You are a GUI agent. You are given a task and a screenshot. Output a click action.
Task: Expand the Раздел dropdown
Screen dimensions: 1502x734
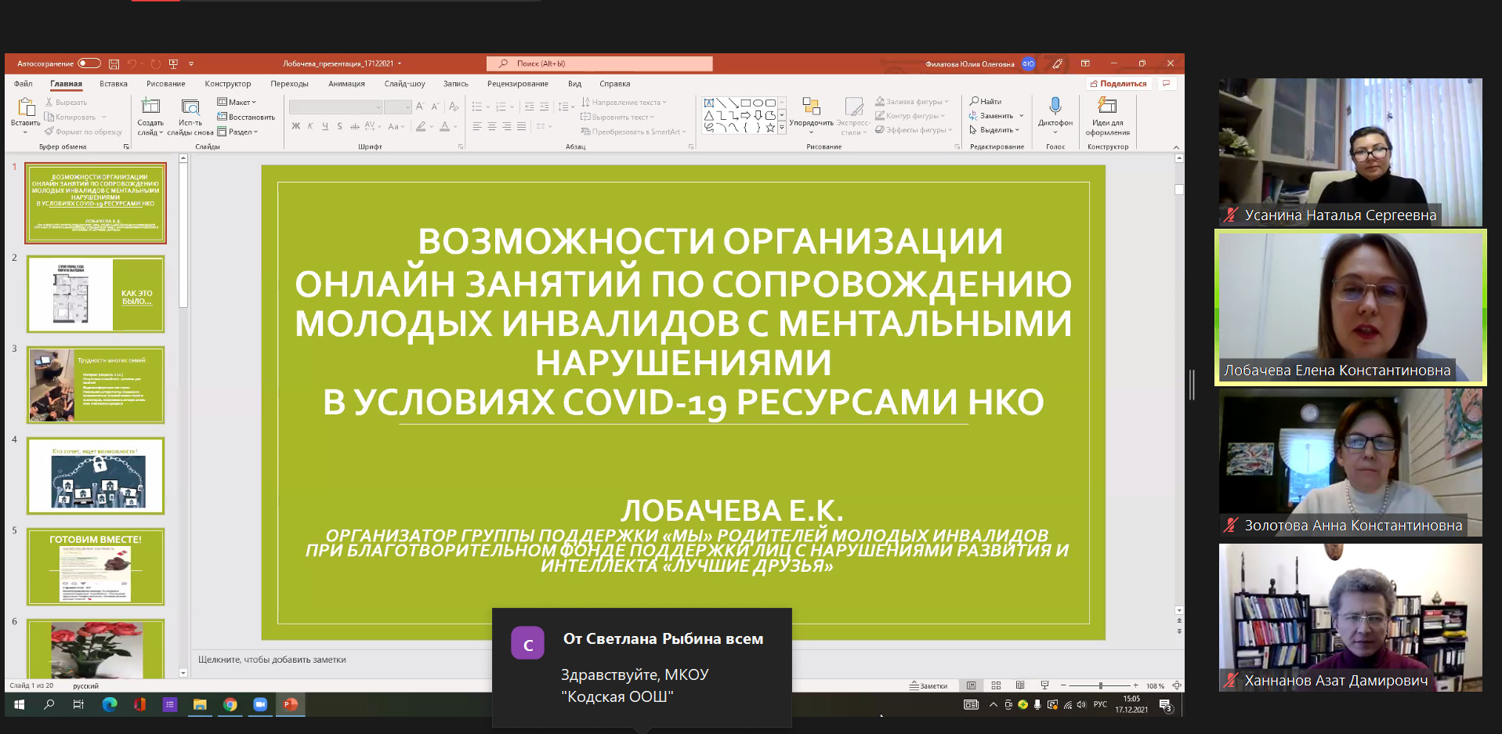click(237, 132)
